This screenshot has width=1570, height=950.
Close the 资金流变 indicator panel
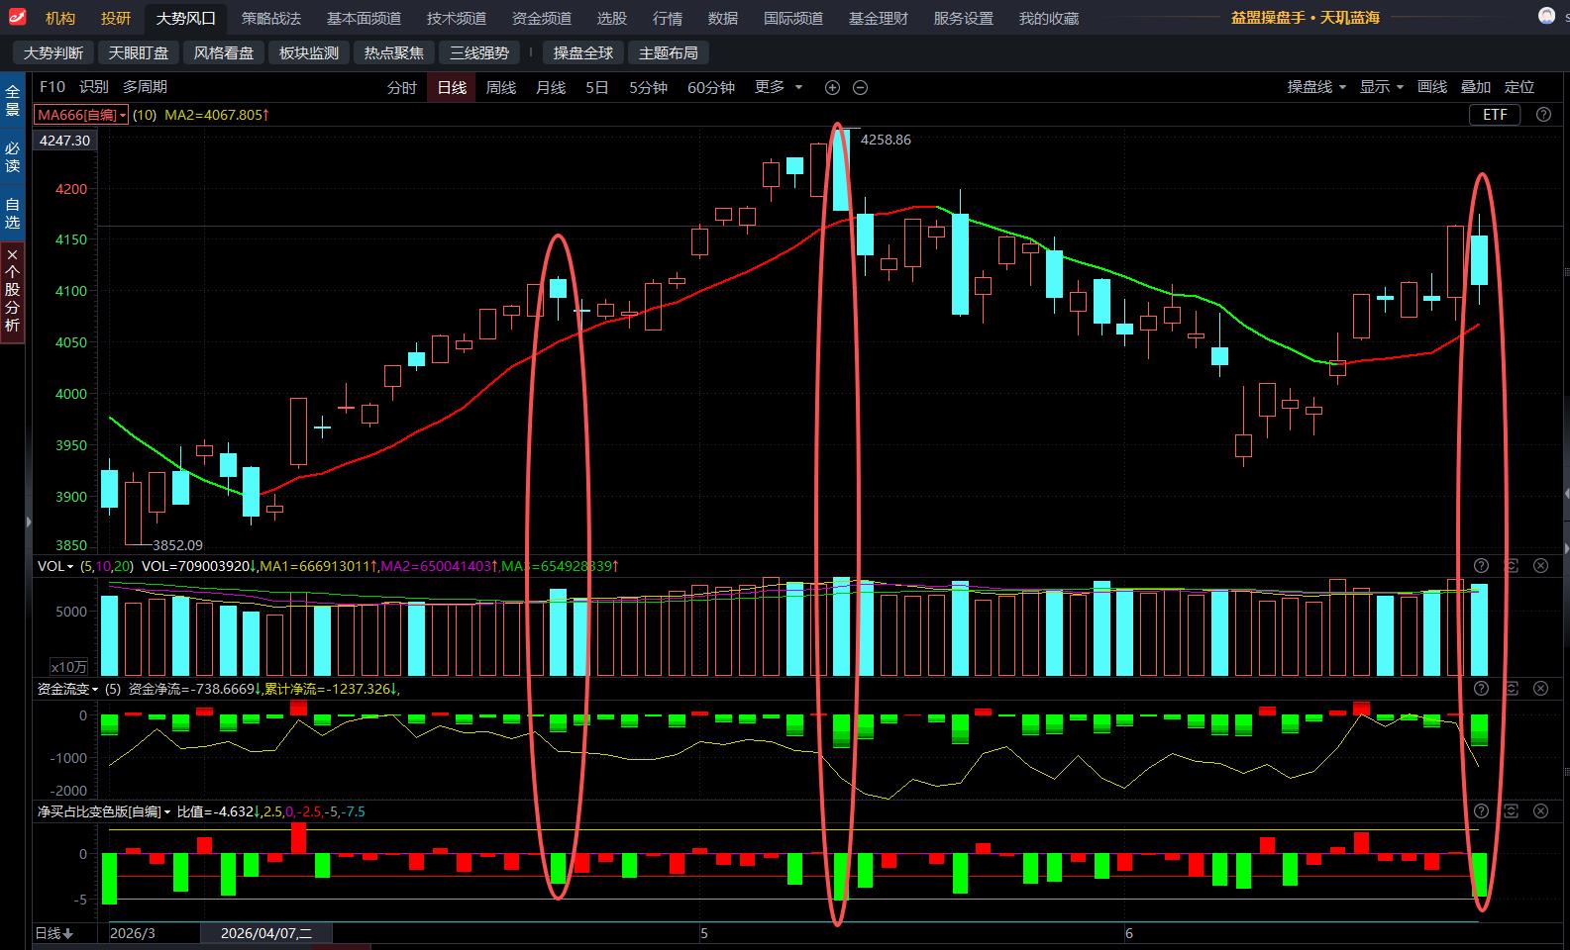tap(1540, 689)
